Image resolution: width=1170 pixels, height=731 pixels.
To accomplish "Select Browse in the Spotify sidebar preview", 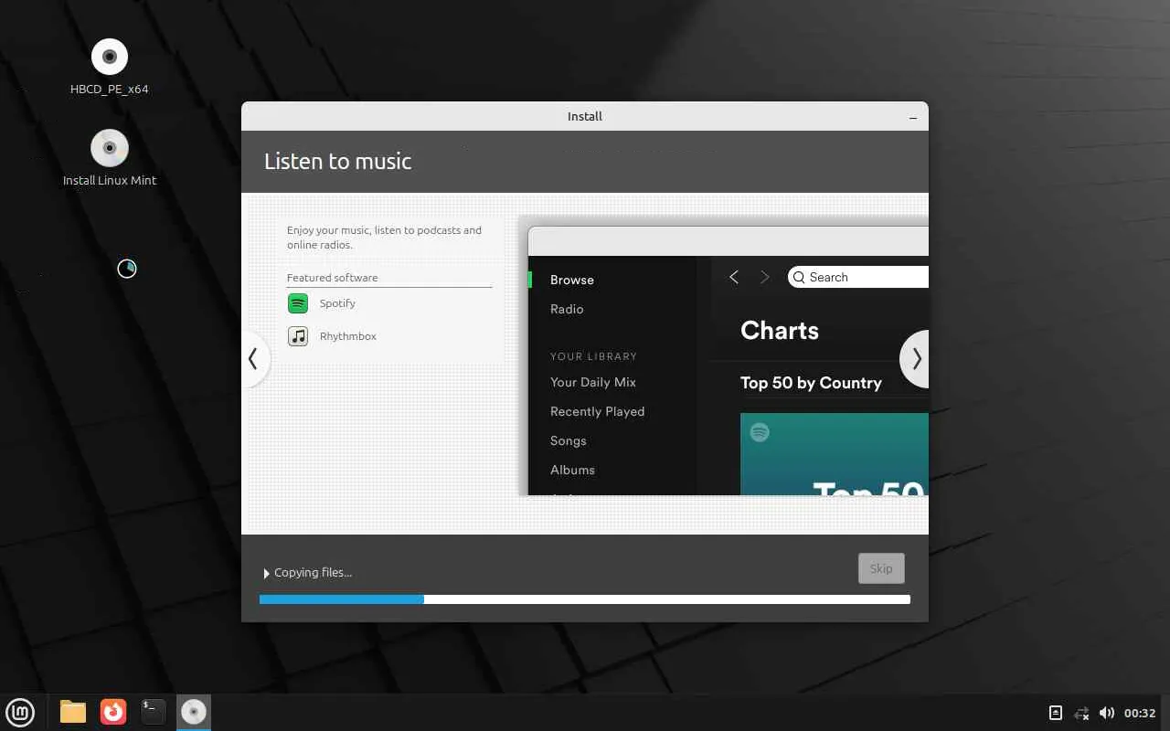I will 572,280.
